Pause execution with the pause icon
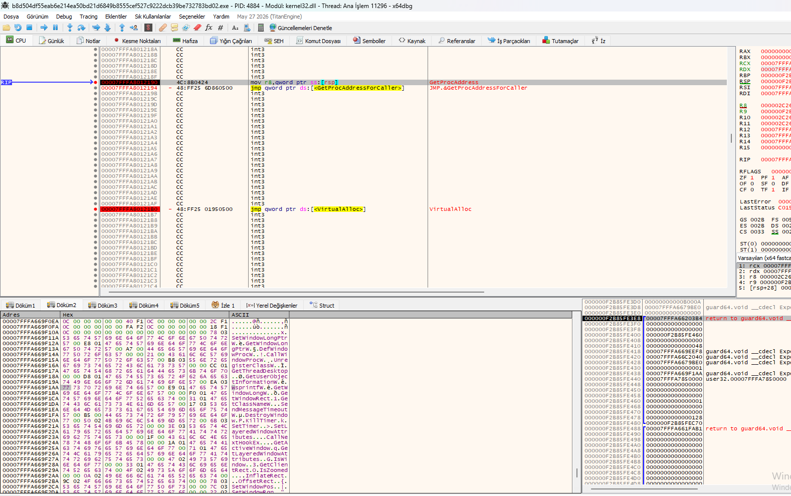Image resolution: width=791 pixels, height=496 pixels. pyautogui.click(x=55, y=28)
